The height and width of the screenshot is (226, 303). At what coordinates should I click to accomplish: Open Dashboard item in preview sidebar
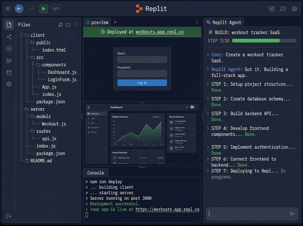click(96, 114)
